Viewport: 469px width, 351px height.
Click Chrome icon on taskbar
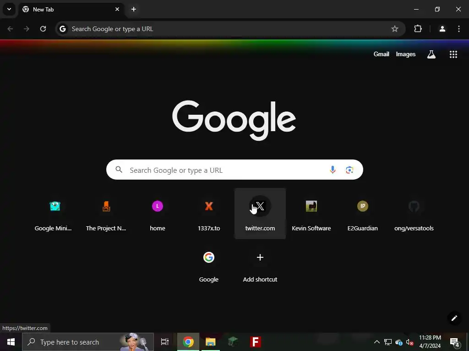point(188,342)
